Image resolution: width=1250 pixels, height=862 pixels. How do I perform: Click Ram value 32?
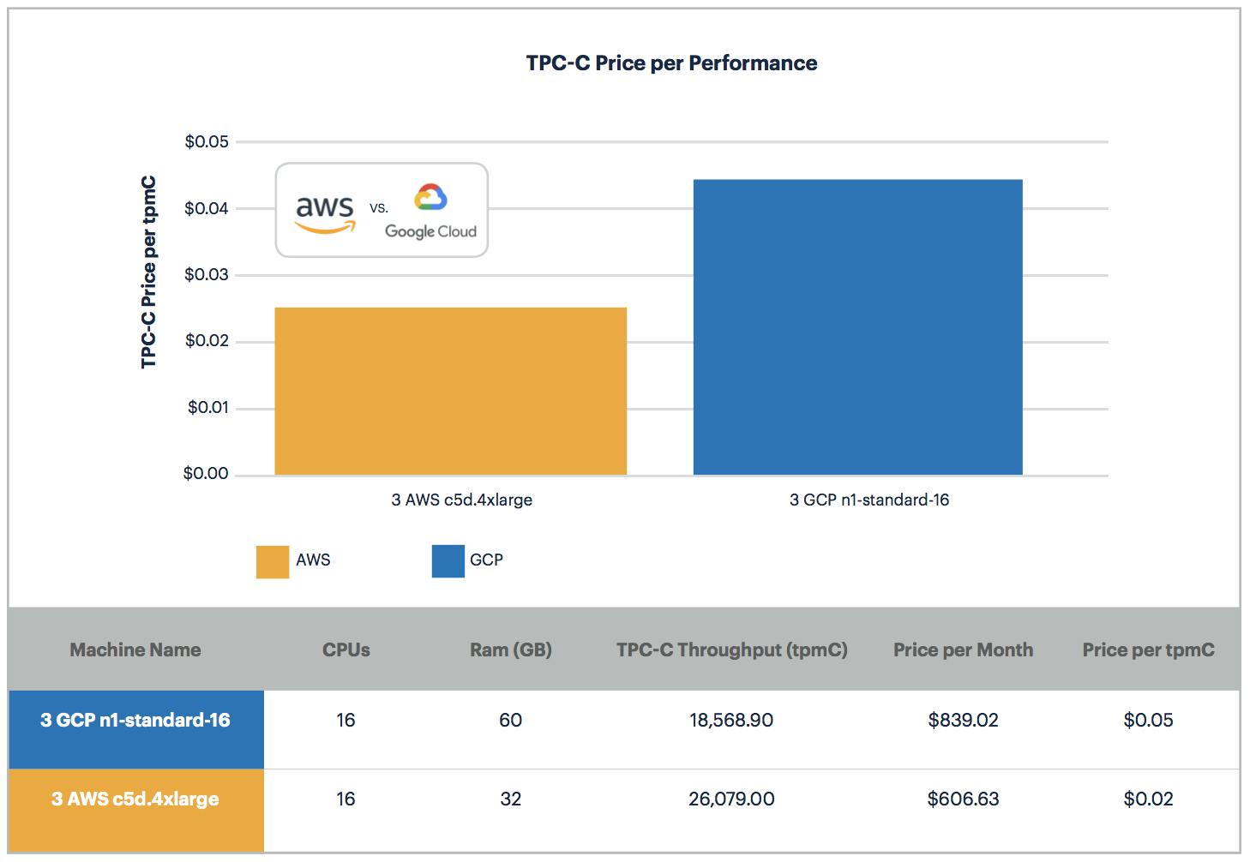click(511, 799)
